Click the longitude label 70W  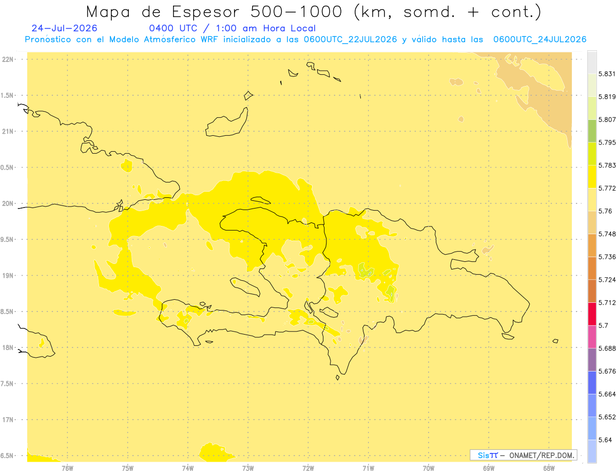pyautogui.click(x=429, y=468)
